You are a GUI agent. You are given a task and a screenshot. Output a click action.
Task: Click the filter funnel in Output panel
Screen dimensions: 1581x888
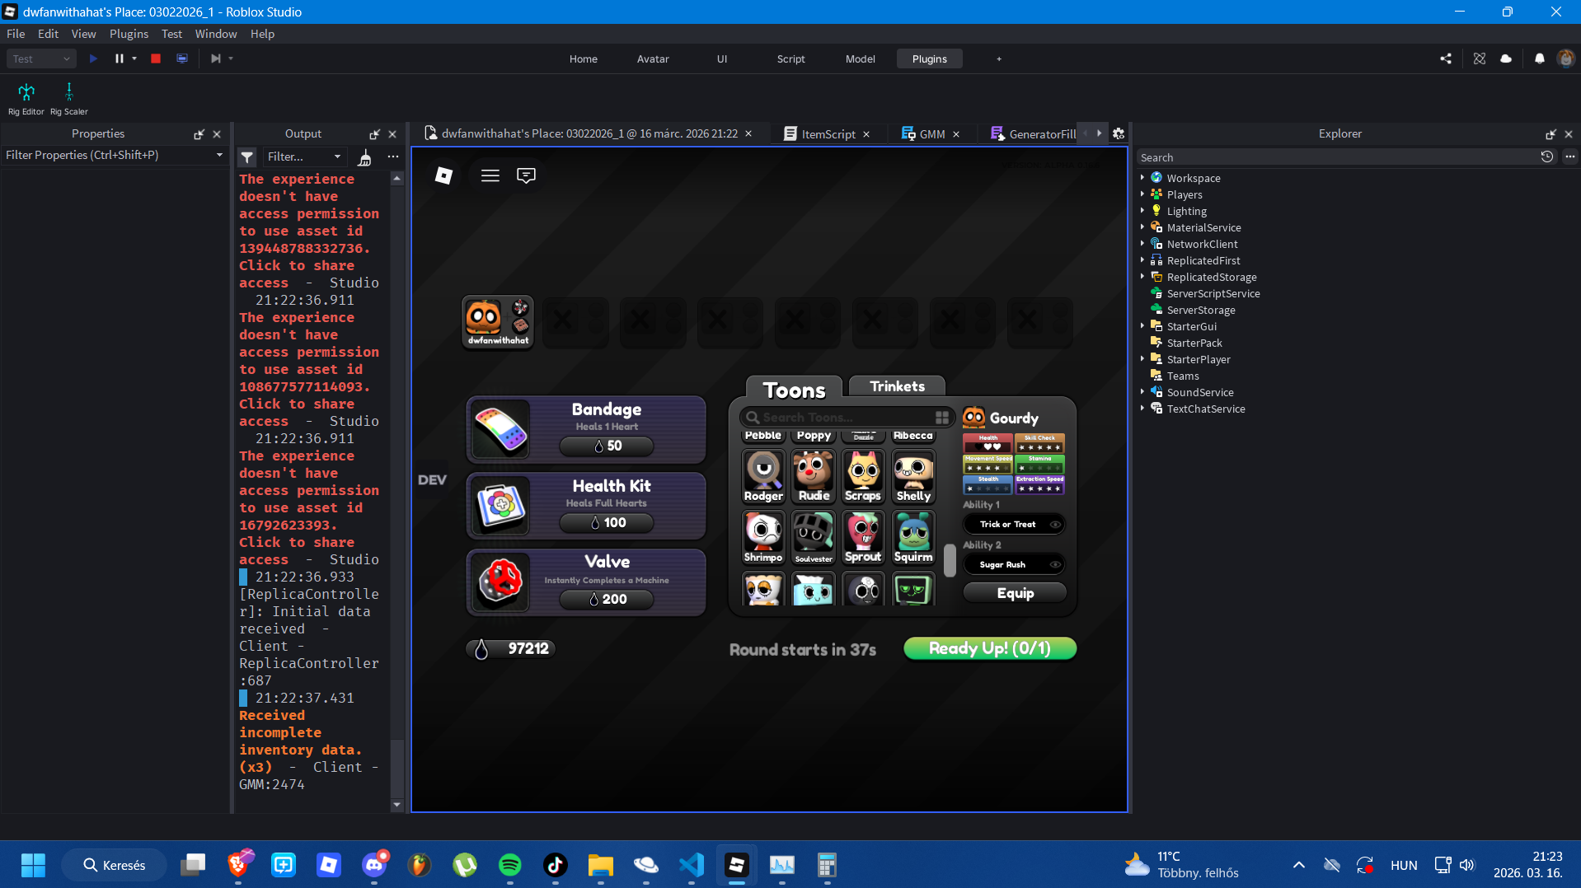pyautogui.click(x=246, y=157)
